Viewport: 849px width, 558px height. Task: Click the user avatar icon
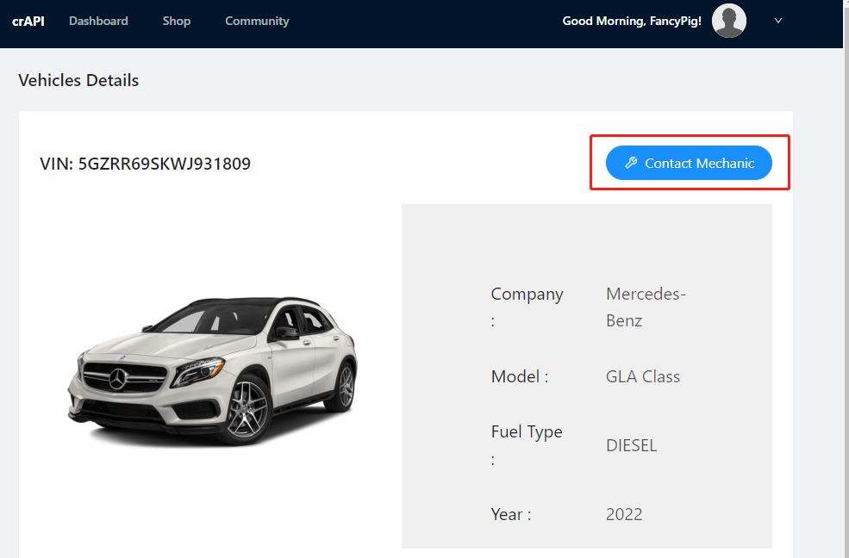729,21
